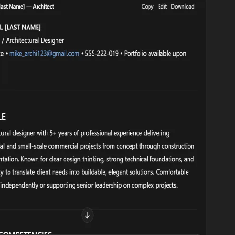Click the phone number 555-222-019
This screenshot has height=235, width=235.
[102, 54]
